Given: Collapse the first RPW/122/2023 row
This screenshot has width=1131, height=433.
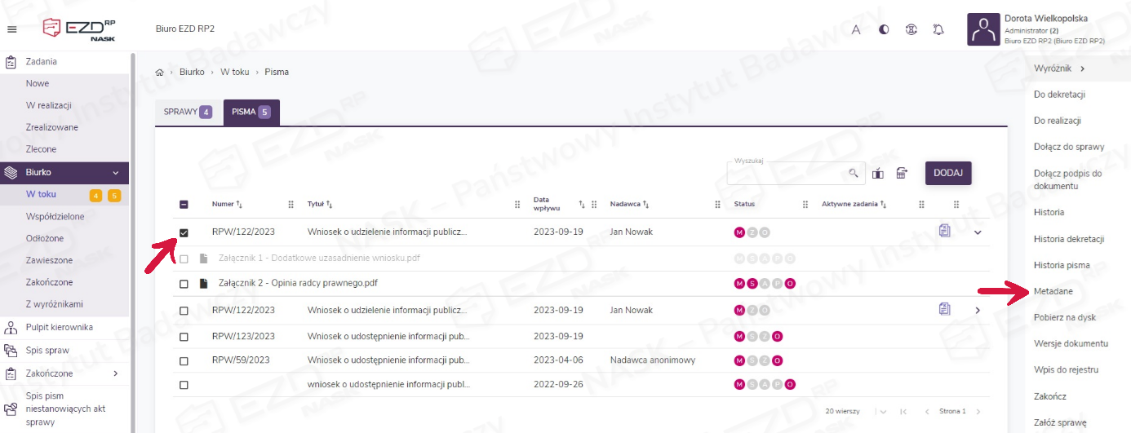Looking at the screenshot, I should (978, 232).
